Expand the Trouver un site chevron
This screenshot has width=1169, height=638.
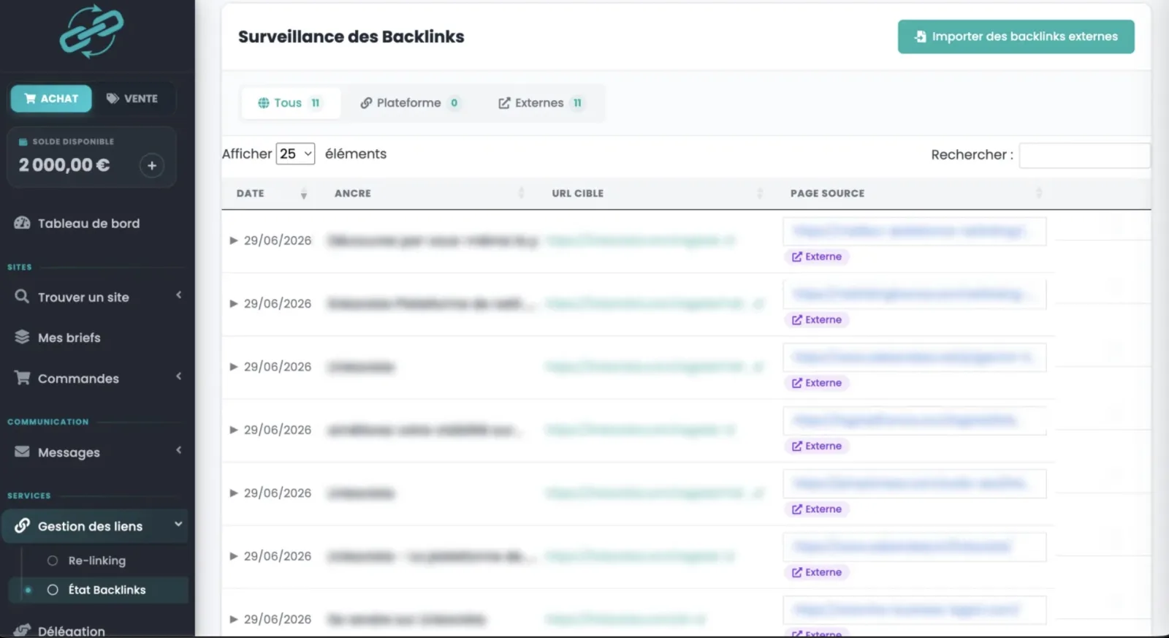[179, 295]
